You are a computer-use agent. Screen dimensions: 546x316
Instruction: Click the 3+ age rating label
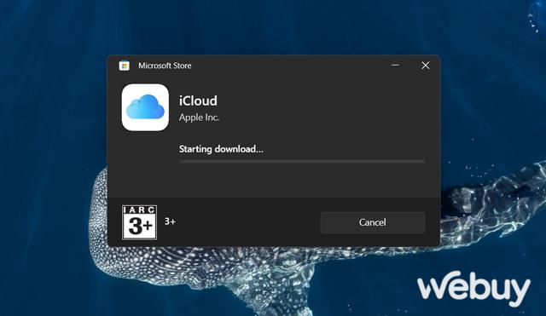click(170, 221)
